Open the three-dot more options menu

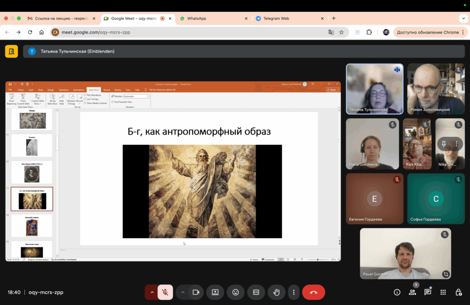click(x=294, y=292)
